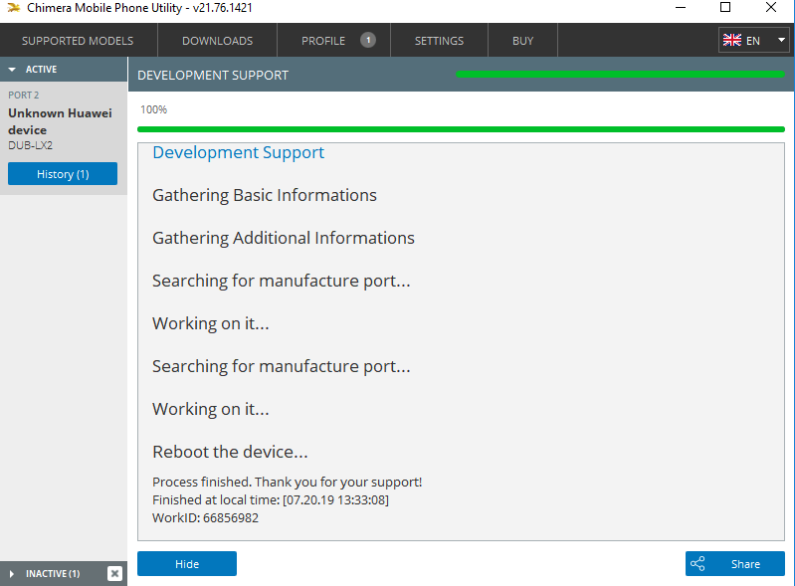
Task: Maximize the Chimera window
Action: pyautogui.click(x=725, y=8)
